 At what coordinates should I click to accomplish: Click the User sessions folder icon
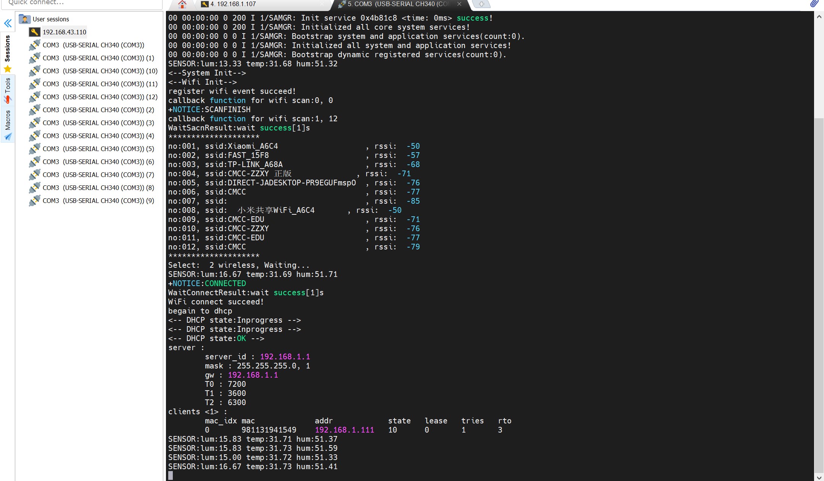[24, 19]
